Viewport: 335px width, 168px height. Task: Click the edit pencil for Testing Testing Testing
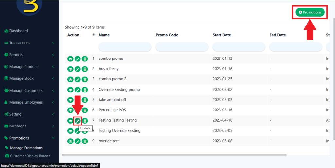tap(78, 121)
